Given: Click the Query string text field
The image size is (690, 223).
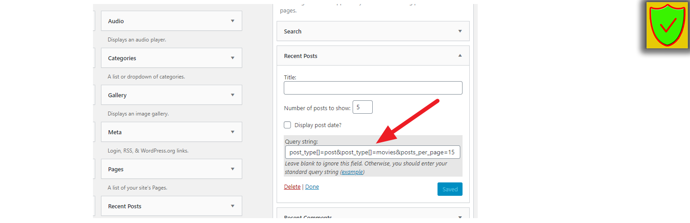Looking at the screenshot, I should coord(372,153).
